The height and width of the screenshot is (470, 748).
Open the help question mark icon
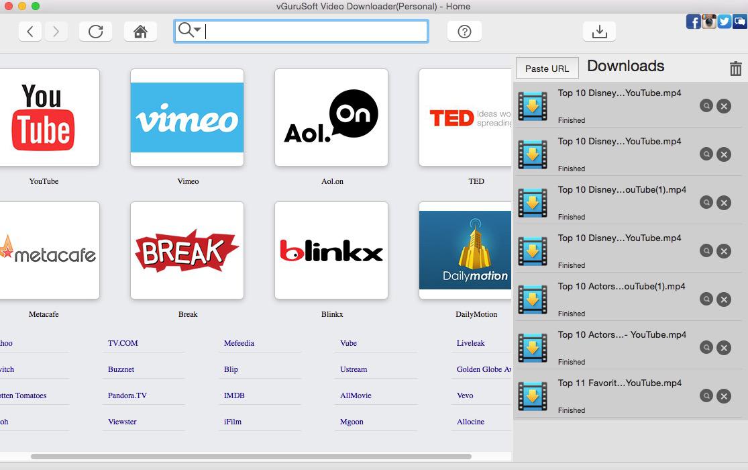pos(464,32)
